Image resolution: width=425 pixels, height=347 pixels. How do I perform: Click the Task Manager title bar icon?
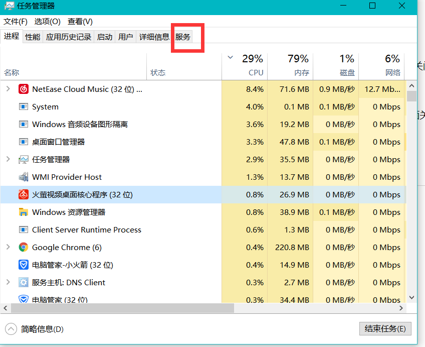coord(9,6)
